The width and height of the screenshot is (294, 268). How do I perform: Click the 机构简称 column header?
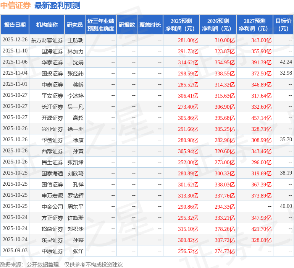tap(47, 25)
